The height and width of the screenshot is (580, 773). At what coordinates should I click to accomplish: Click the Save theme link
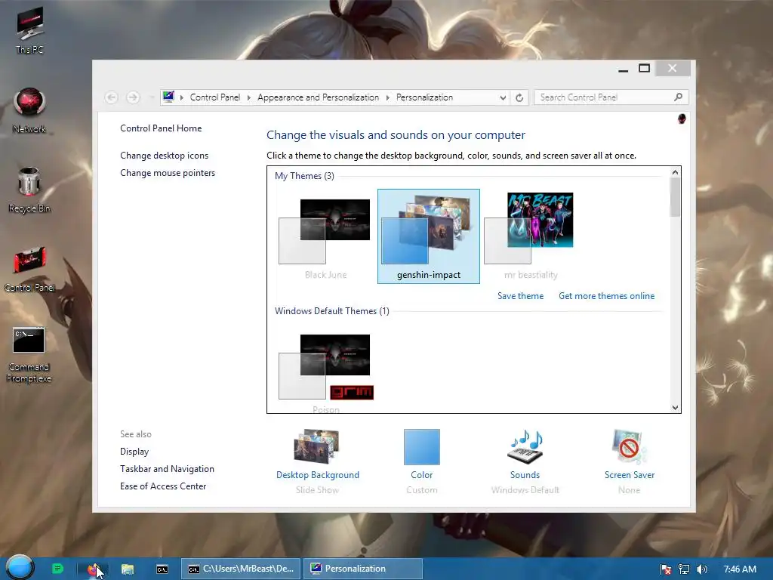point(520,296)
